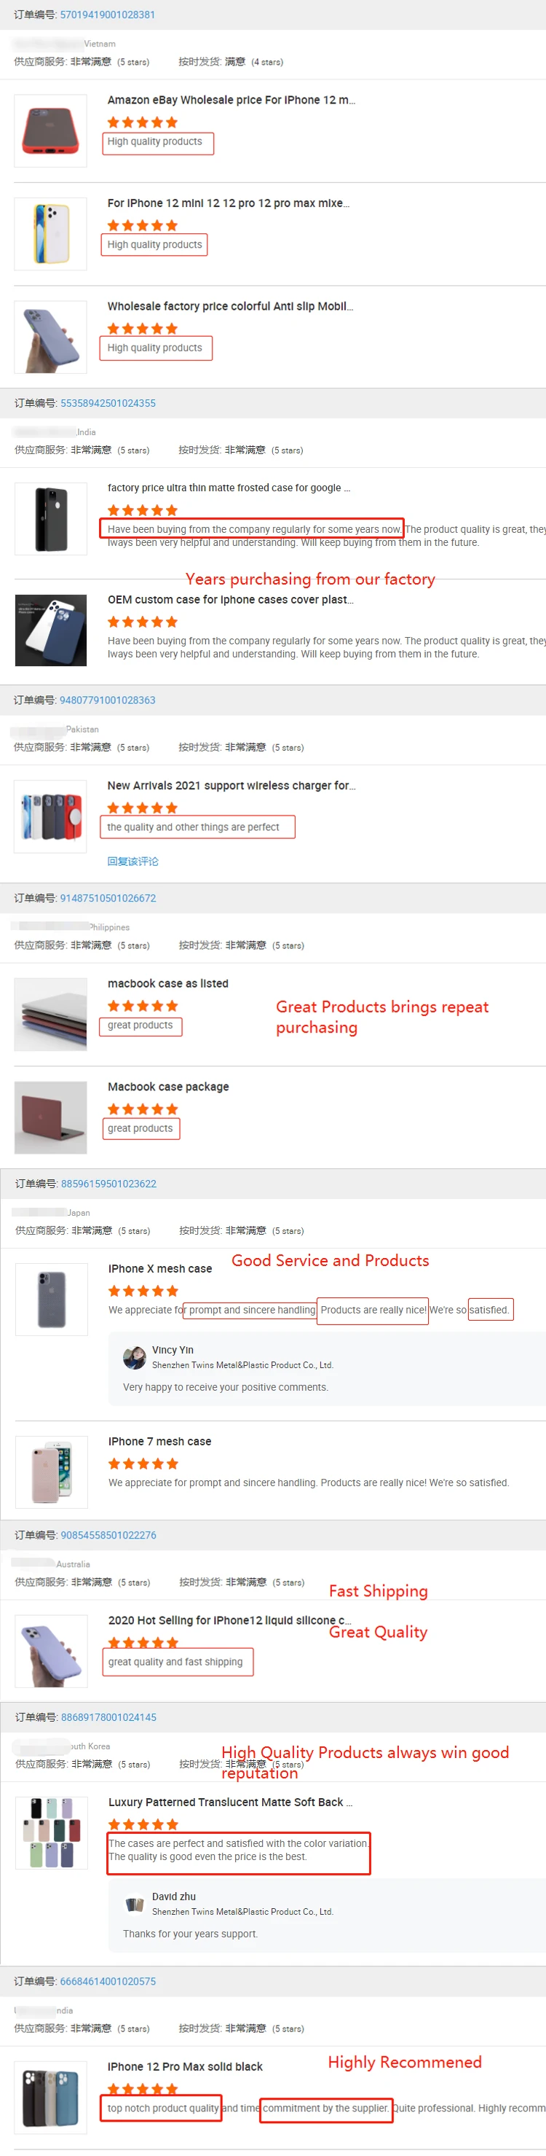The width and height of the screenshot is (546, 2156).
Task: Open order number 94807791001028363 link
Action: click(x=107, y=700)
